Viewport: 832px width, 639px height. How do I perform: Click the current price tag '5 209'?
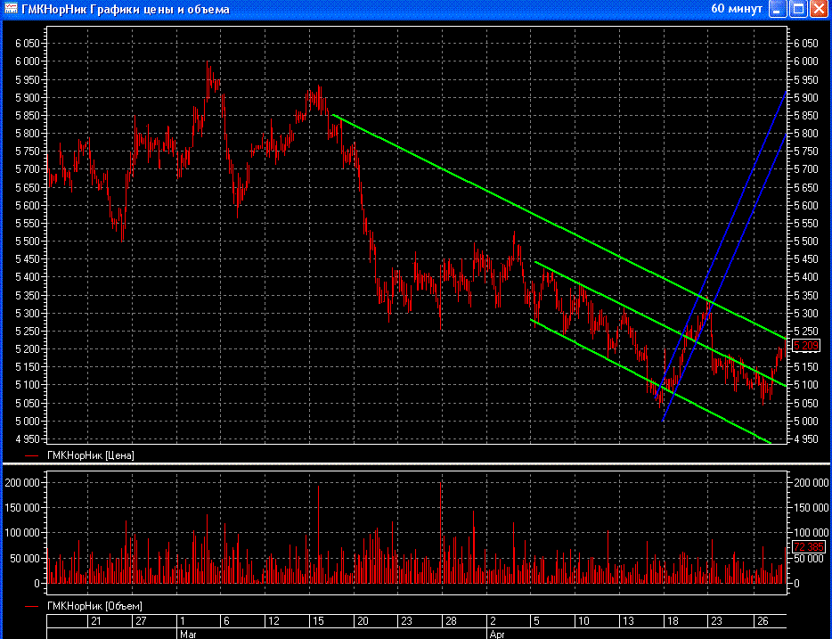pos(806,346)
